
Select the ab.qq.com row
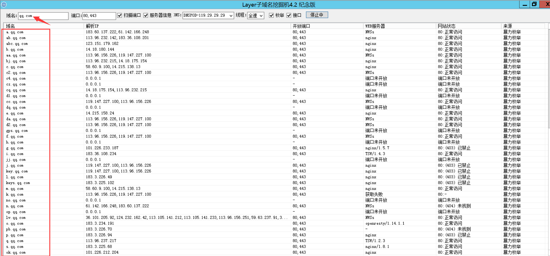point(274,38)
